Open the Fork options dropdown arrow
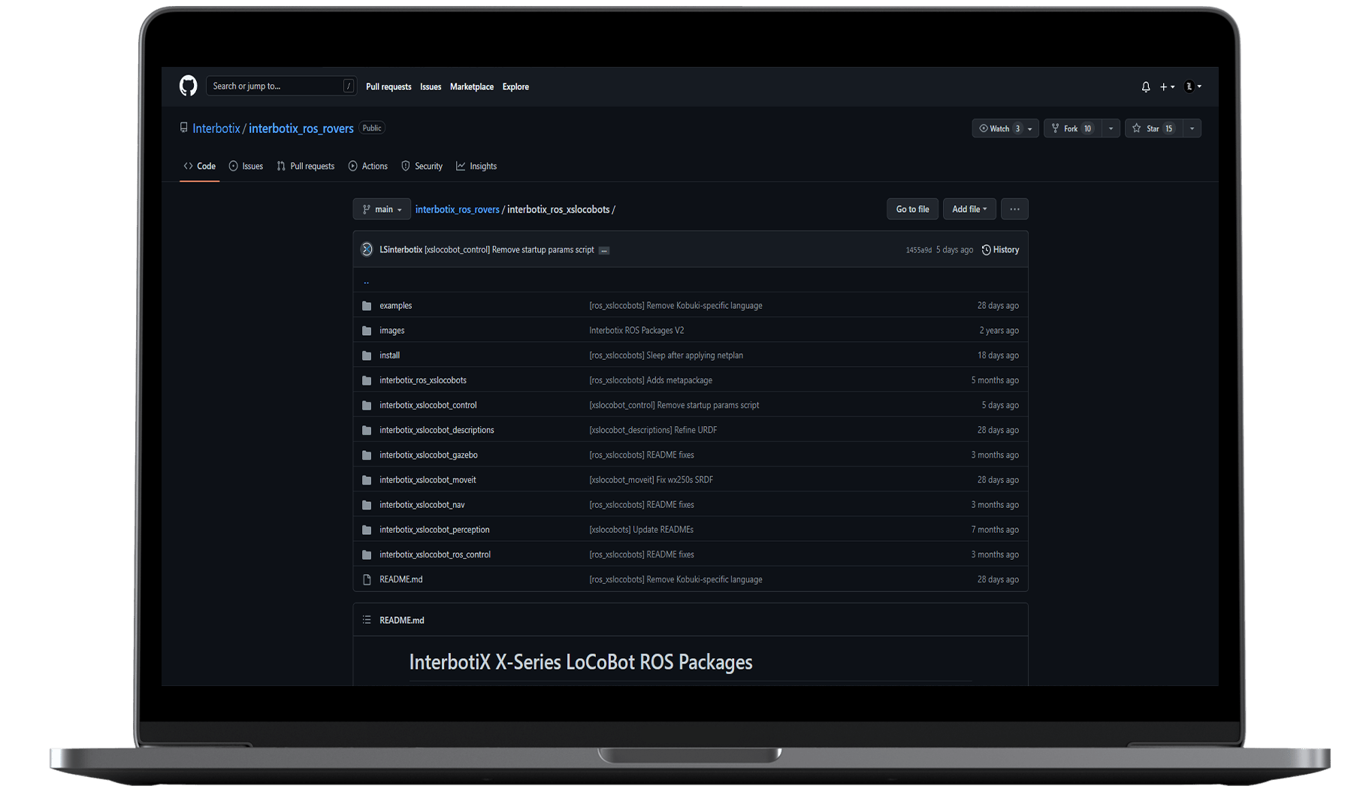Screen dimensions: 1357x792 point(1111,128)
